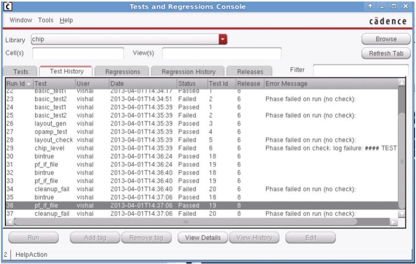Expand the Library dropdown arrow
Viewport: 416px width, 264px height.
click(223, 39)
